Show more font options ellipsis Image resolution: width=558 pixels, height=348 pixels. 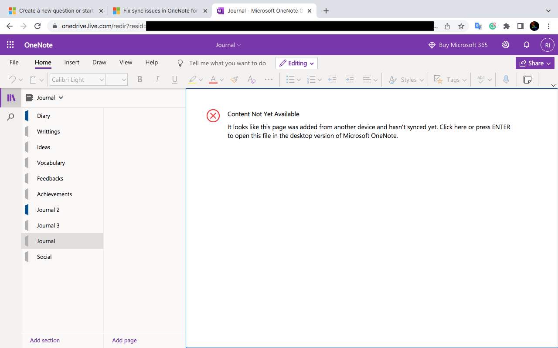click(x=269, y=80)
